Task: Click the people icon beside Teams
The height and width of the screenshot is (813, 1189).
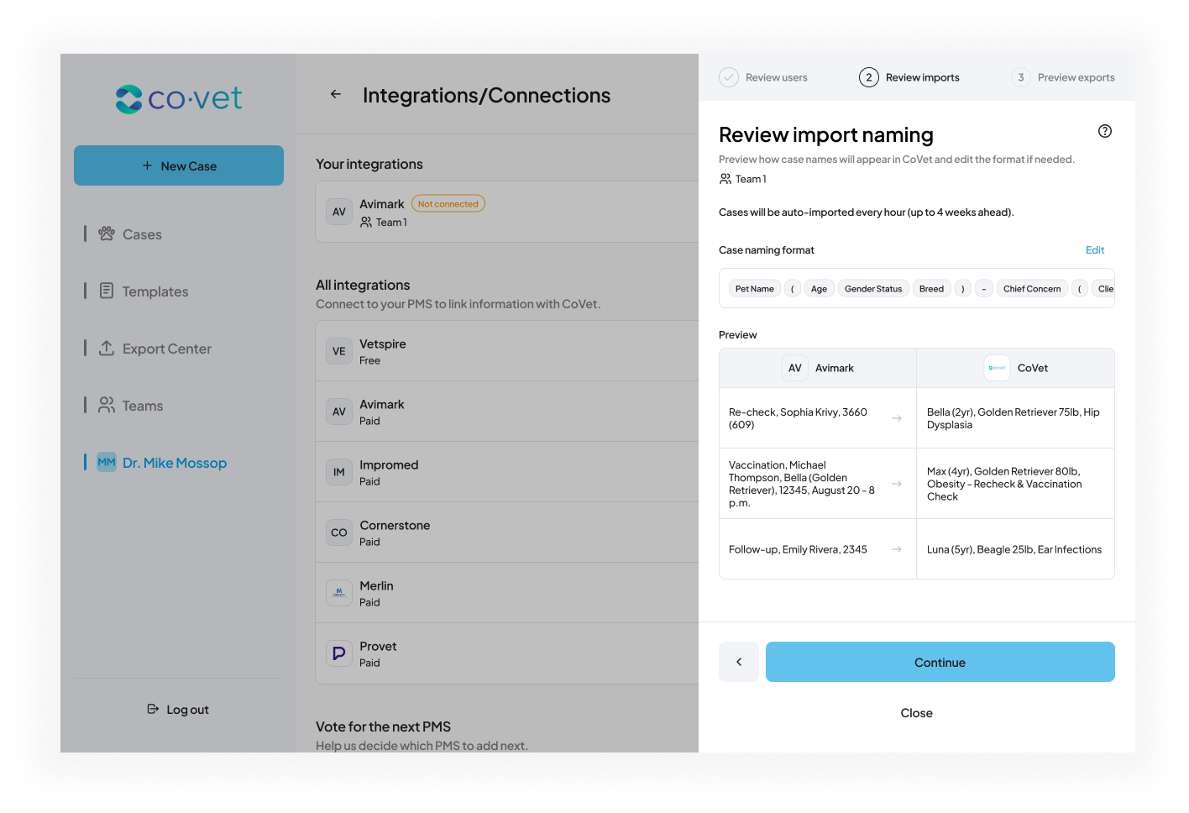Action: (x=107, y=405)
